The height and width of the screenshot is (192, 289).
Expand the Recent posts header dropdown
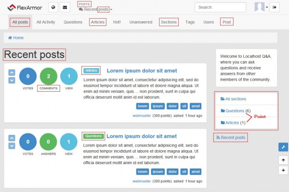[x=111, y=10]
